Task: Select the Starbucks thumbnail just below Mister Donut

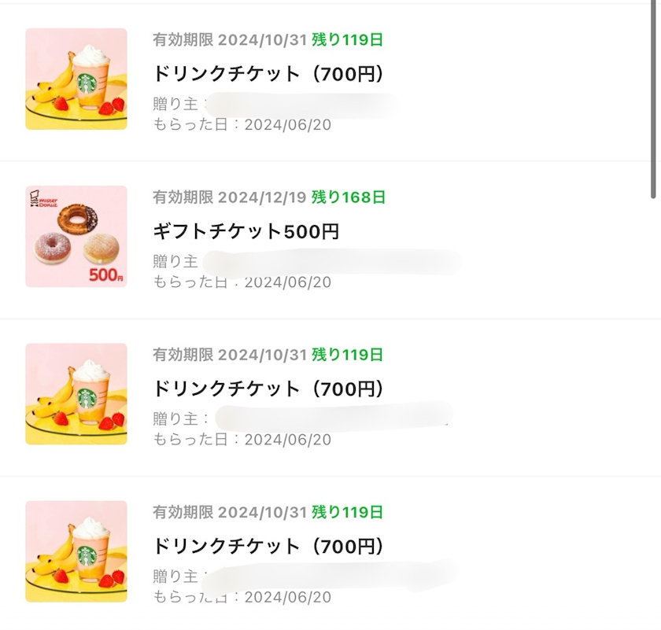Action: (76, 393)
